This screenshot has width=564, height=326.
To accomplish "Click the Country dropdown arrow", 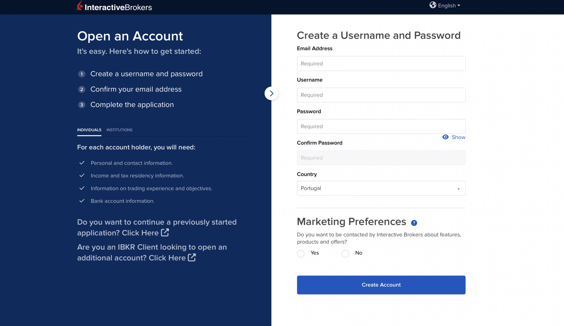I will (x=459, y=189).
